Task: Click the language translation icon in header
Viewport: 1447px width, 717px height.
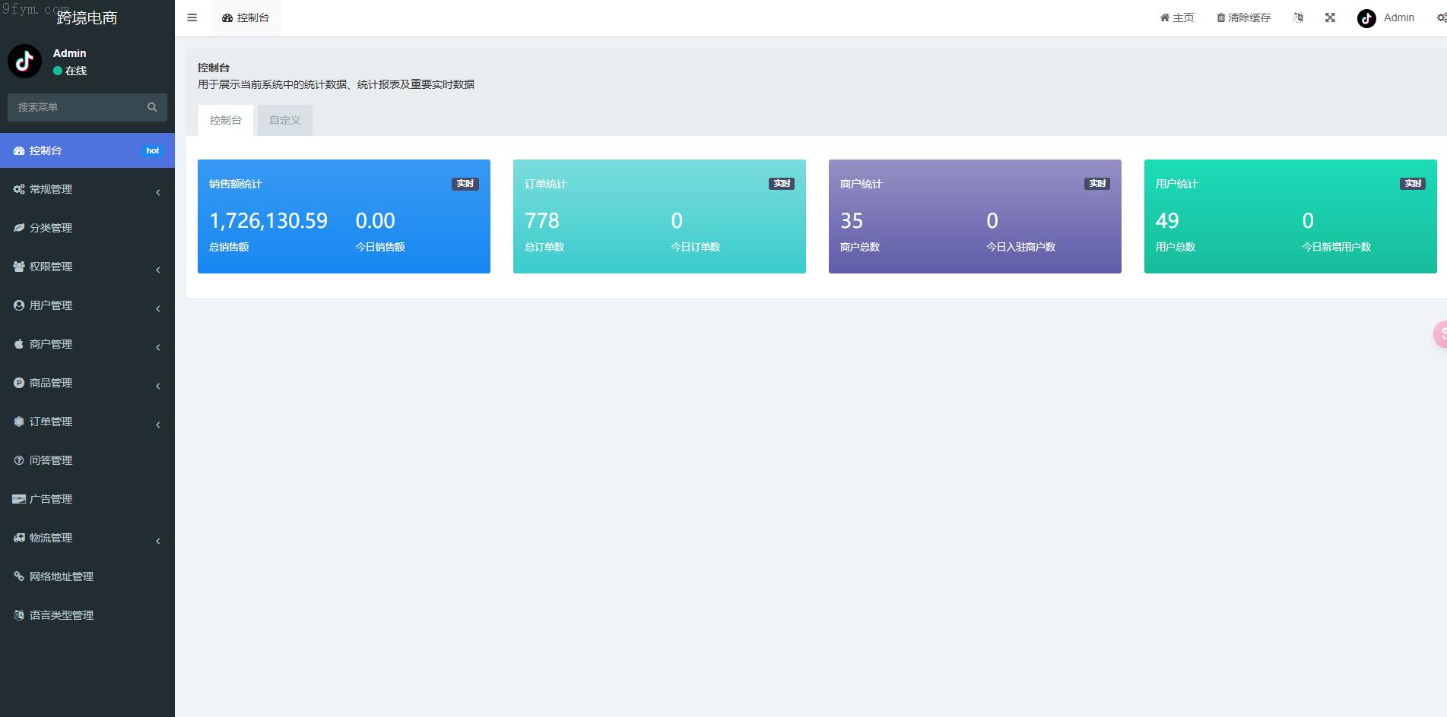Action: click(x=1298, y=17)
